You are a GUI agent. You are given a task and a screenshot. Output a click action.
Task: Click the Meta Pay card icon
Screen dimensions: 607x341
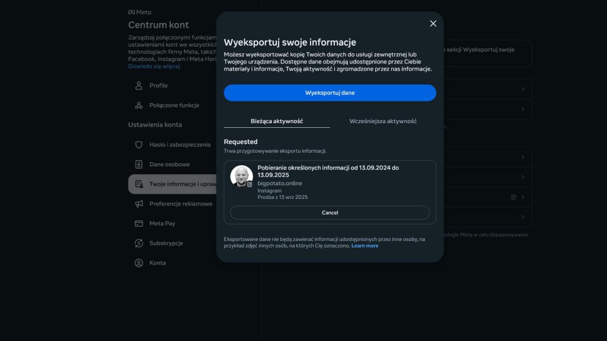[x=138, y=223]
